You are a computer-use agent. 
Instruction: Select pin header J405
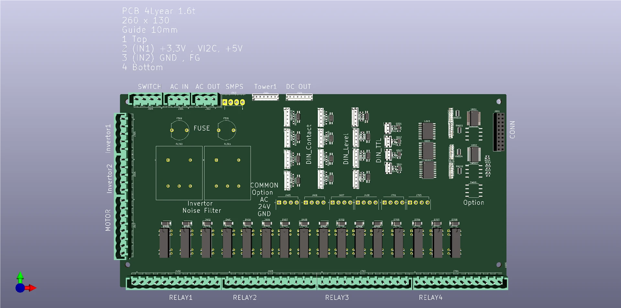pyautogui.click(x=288, y=203)
